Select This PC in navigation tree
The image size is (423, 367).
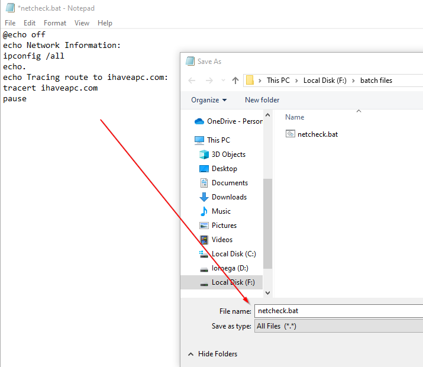click(x=218, y=140)
